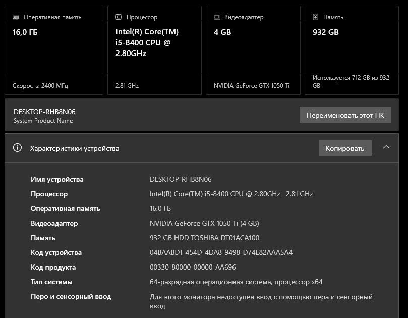Click the video adapter icon
The image size is (408, 318).
pyautogui.click(x=217, y=17)
